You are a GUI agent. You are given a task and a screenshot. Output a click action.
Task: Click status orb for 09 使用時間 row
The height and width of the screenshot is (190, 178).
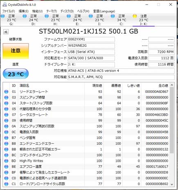tap(6, 121)
